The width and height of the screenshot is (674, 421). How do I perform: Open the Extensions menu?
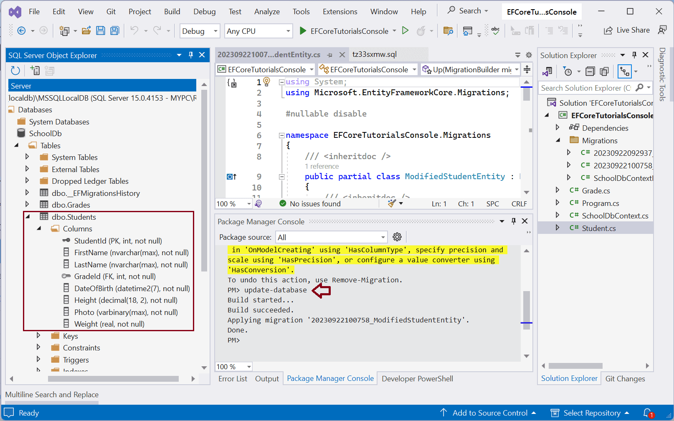pos(340,12)
